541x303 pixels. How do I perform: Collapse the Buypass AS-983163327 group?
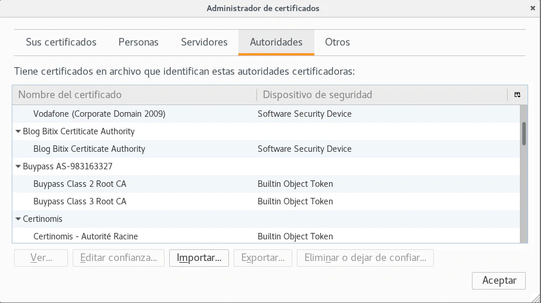18,167
